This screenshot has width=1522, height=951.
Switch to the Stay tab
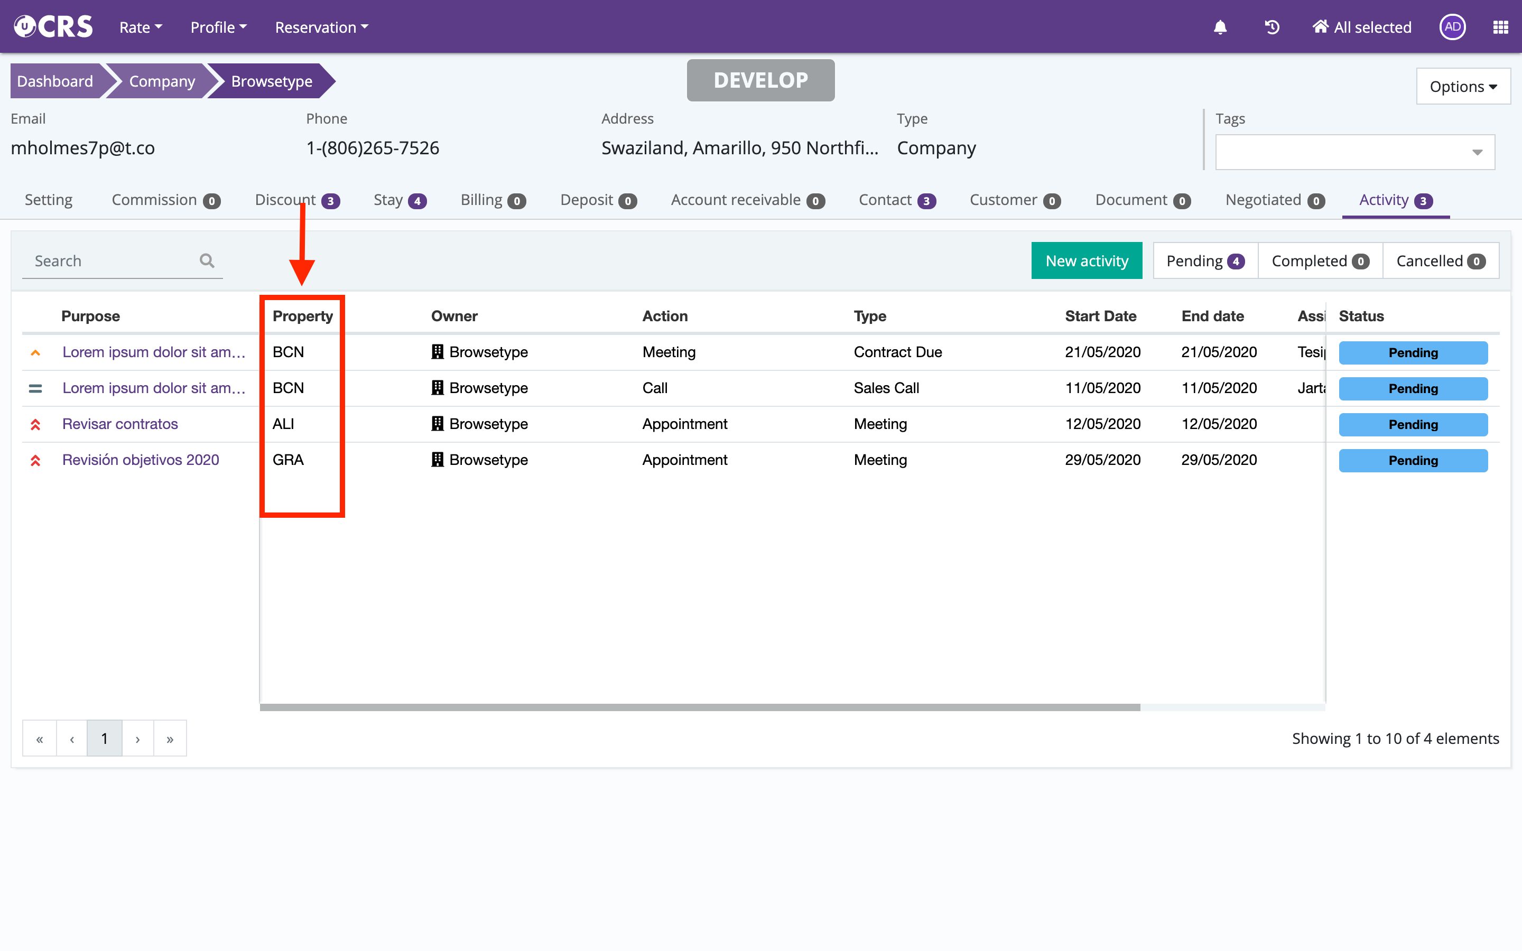400,200
